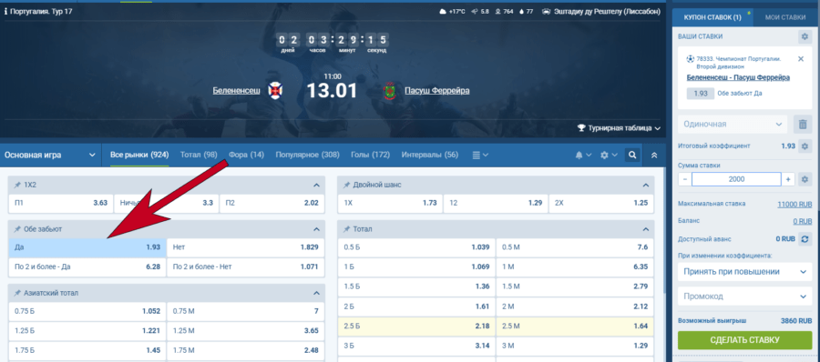Open Мои ставки tab
This screenshot has width=820, height=362.
785,17
